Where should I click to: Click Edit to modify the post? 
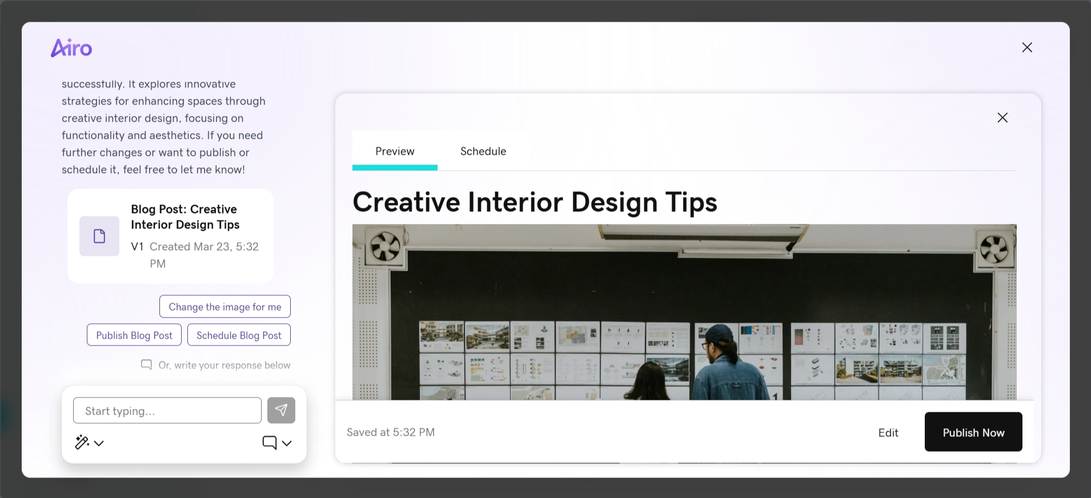[888, 432]
